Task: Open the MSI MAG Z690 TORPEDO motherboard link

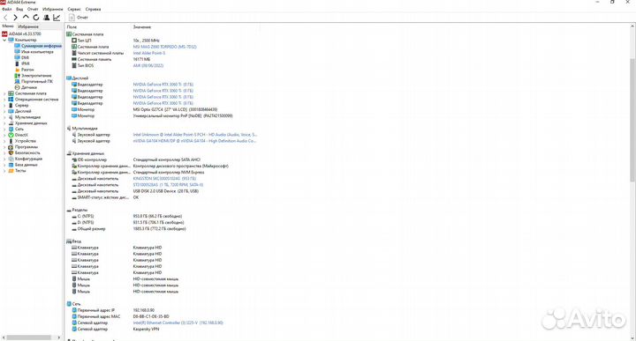Action: tap(164, 47)
